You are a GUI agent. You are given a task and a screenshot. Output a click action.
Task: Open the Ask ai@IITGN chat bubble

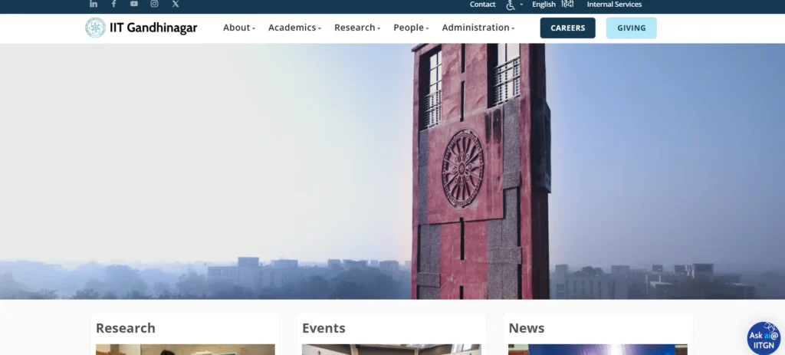click(x=764, y=338)
